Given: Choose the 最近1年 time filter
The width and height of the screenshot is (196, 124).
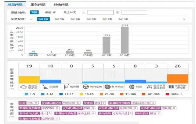Looking at the screenshot, I should pyautogui.click(x=50, y=12).
